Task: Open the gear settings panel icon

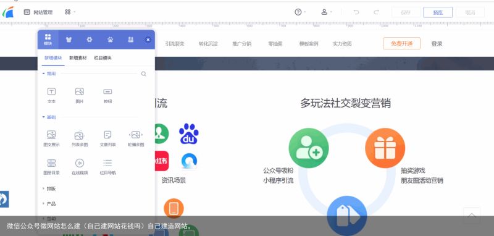Action: pyautogui.click(x=90, y=40)
